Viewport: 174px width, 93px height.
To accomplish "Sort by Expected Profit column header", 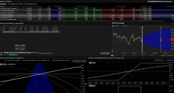I will 27,6.
